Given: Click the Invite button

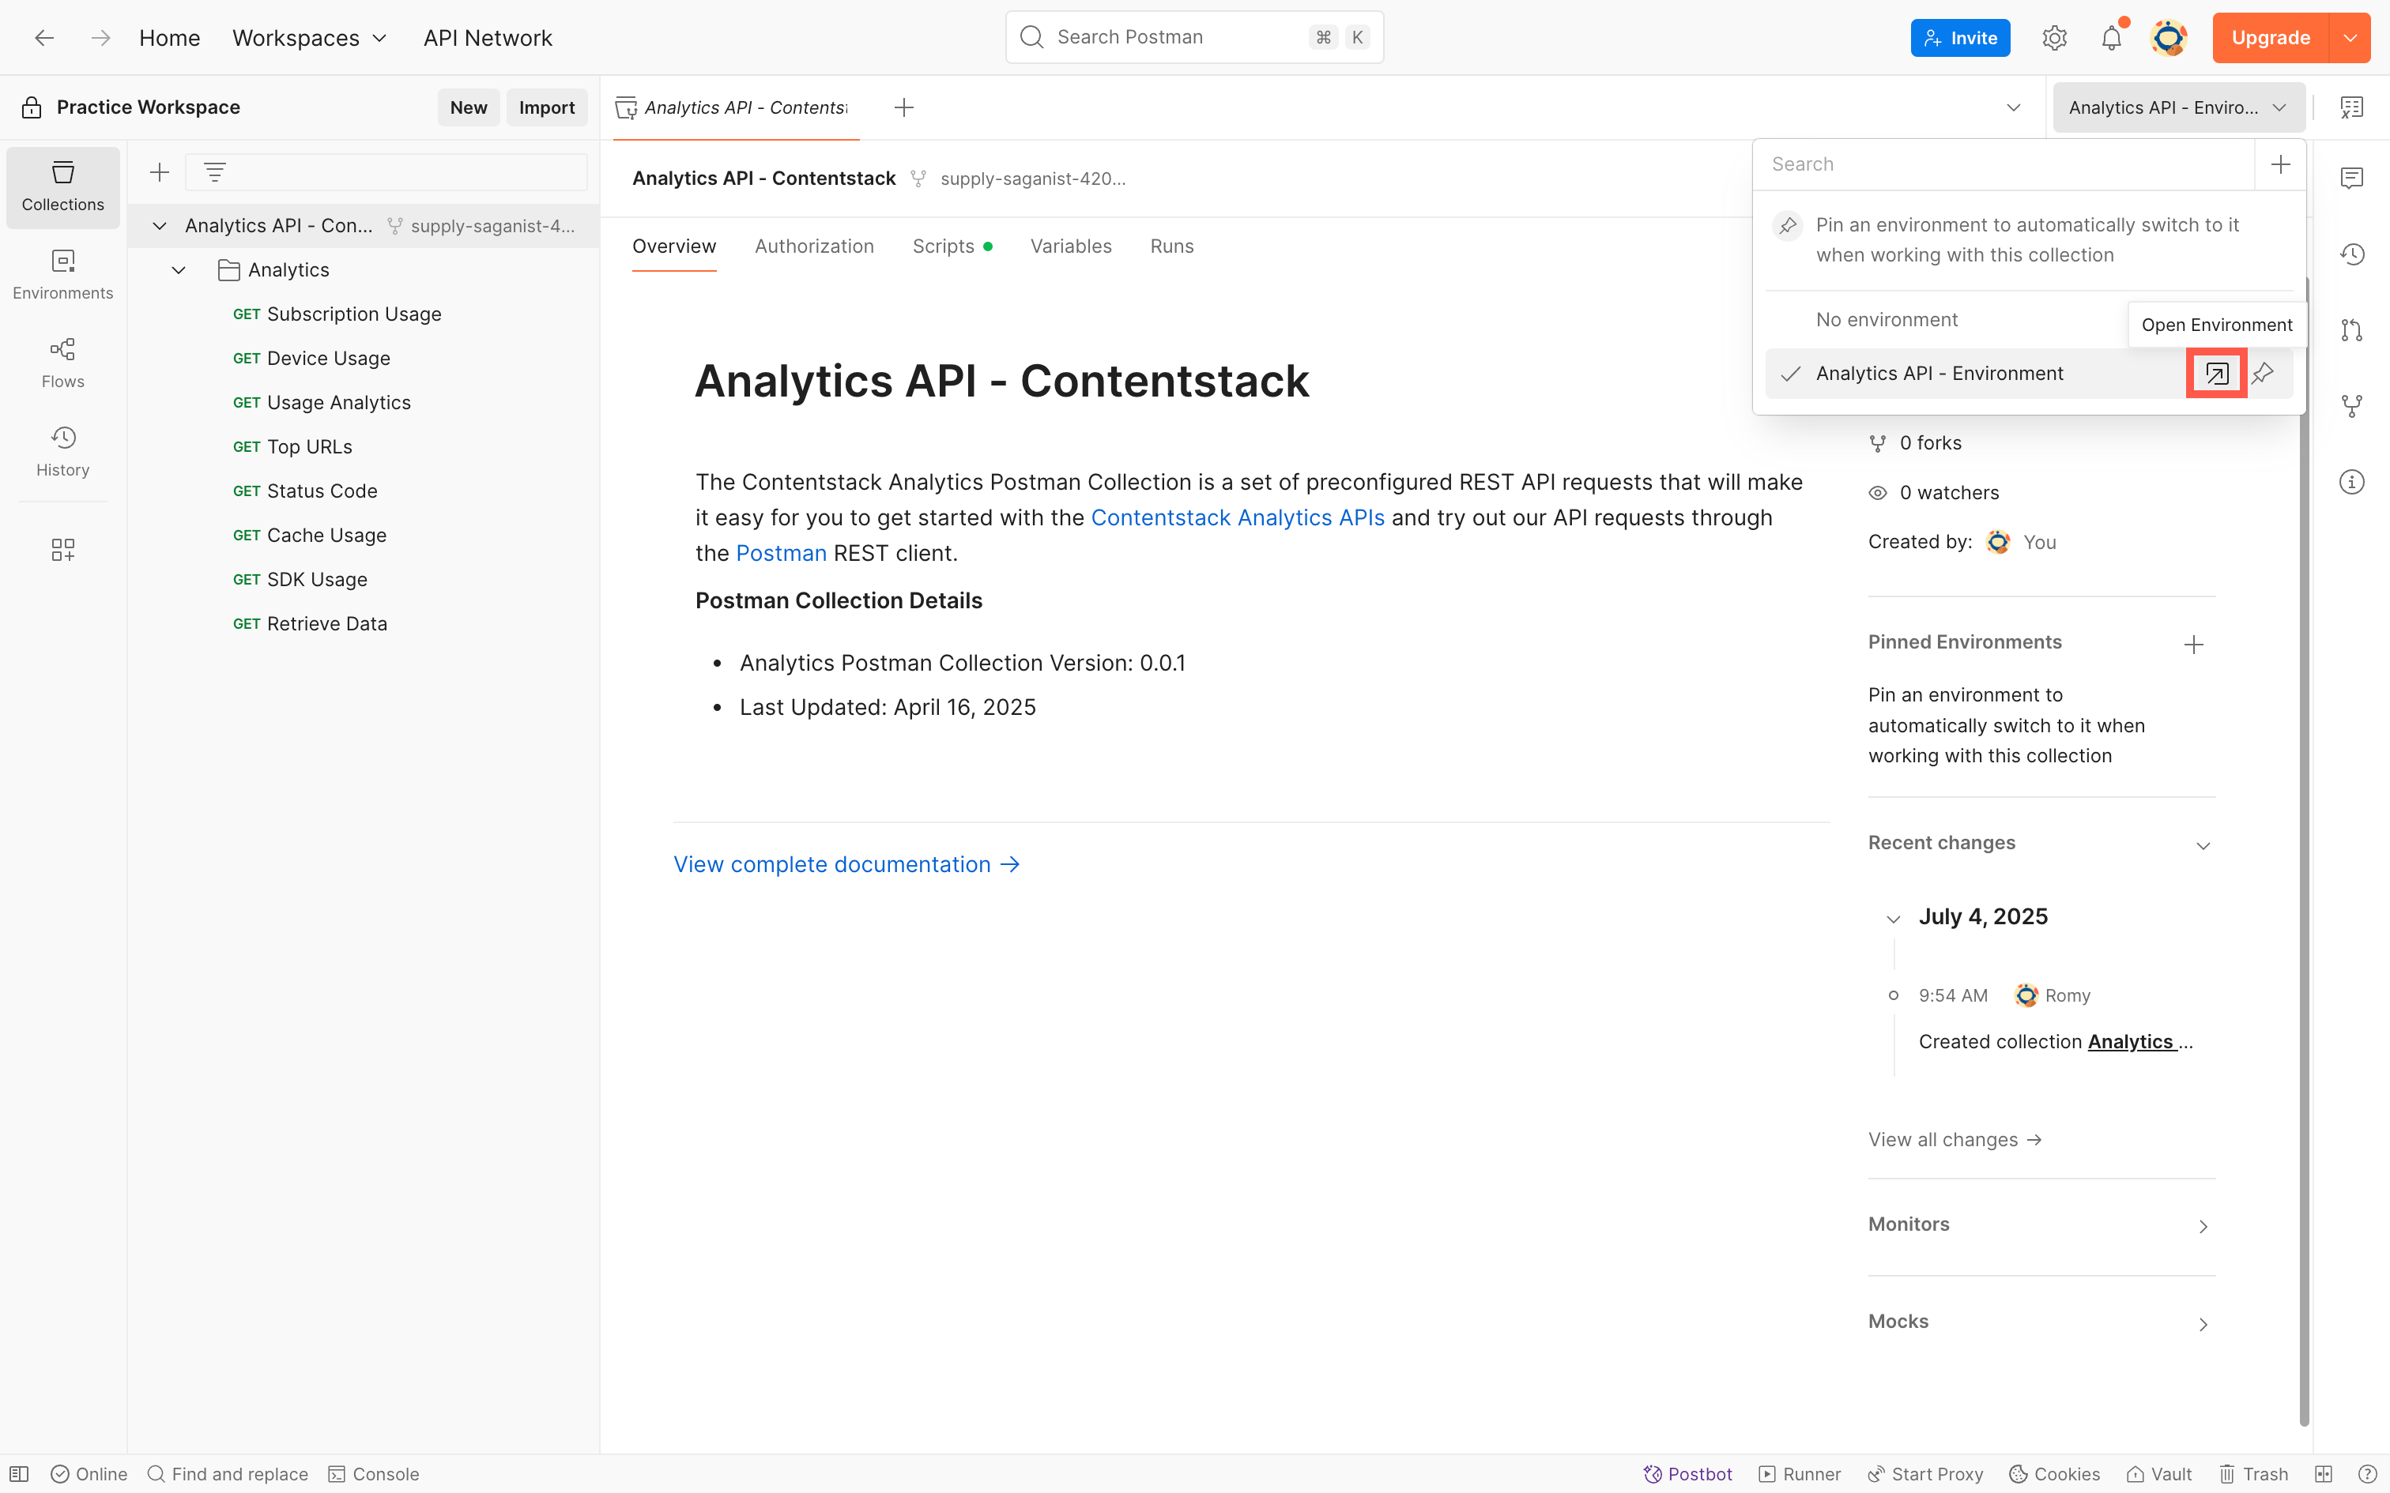Looking at the screenshot, I should pyautogui.click(x=1959, y=38).
